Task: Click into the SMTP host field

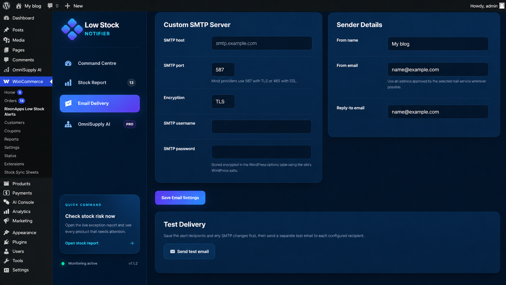Action: (262, 43)
